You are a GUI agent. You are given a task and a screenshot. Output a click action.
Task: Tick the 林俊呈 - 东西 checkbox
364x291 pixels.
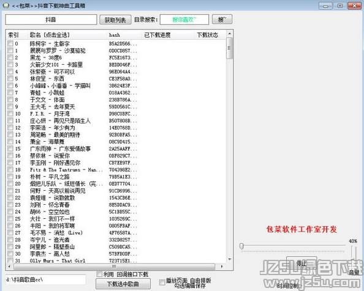(10, 78)
